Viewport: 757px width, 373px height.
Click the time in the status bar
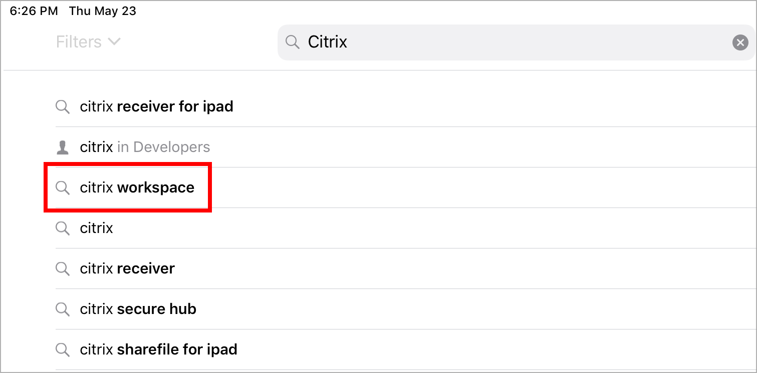pos(34,11)
